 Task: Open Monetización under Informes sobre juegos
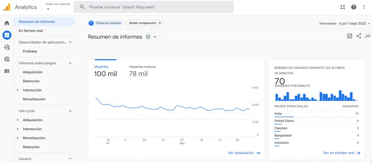pos(34,99)
